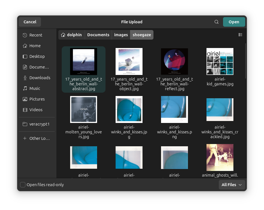
Task: Open Recent in the sidebar
Action: [x=37, y=35]
